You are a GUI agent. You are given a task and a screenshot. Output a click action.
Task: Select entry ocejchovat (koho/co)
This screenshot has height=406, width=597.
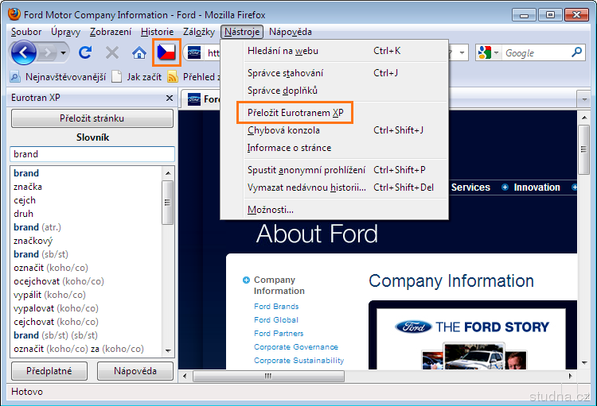(x=59, y=281)
